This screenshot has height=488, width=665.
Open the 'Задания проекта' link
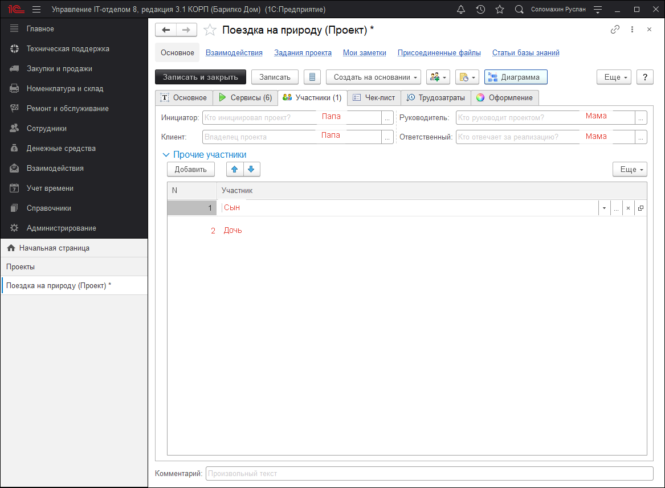point(303,53)
